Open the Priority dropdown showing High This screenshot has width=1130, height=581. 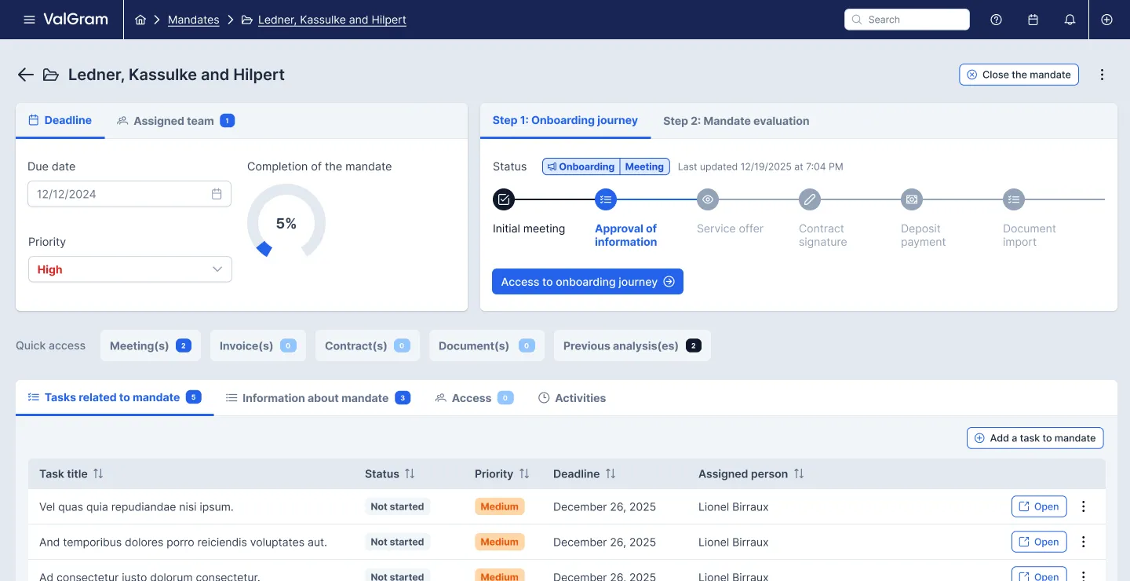click(129, 269)
